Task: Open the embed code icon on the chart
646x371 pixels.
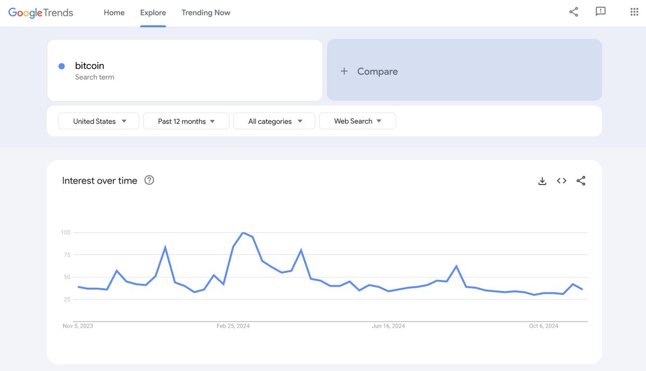Action: pyautogui.click(x=561, y=181)
